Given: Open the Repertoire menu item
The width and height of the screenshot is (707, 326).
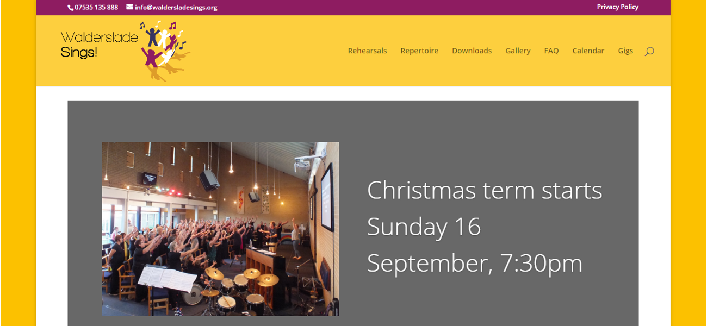Looking at the screenshot, I should (x=419, y=51).
